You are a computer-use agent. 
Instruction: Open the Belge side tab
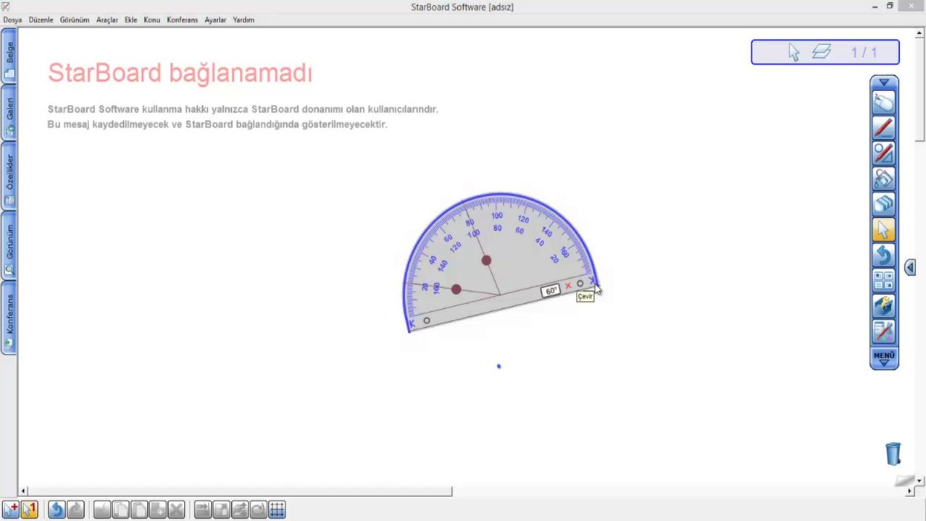pos(9,59)
